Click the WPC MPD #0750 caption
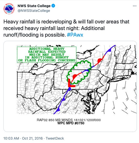The image size is (139, 143). [x=71, y=123]
